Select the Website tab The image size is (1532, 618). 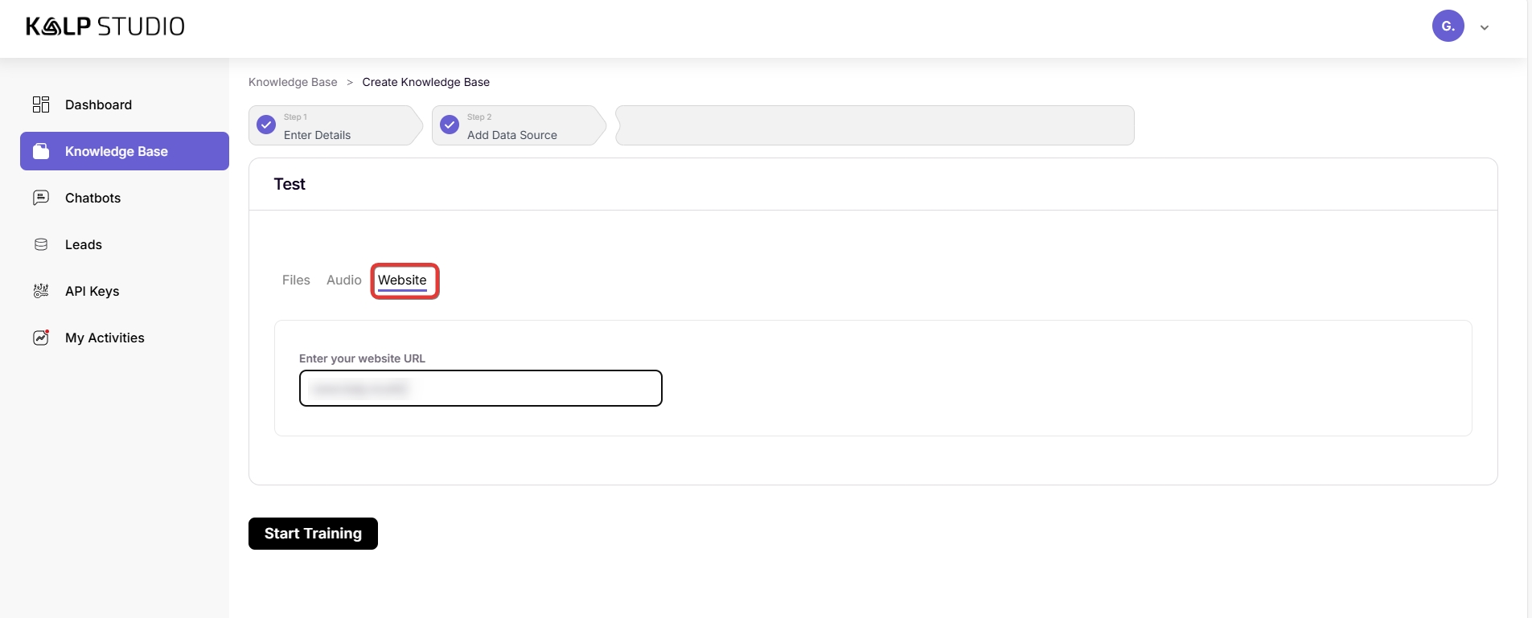(402, 280)
